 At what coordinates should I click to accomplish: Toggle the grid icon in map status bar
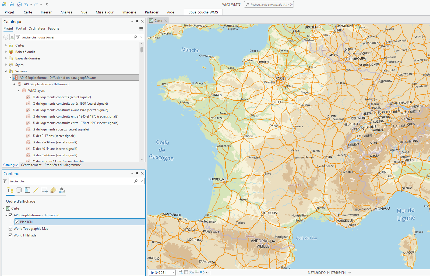coord(186,272)
